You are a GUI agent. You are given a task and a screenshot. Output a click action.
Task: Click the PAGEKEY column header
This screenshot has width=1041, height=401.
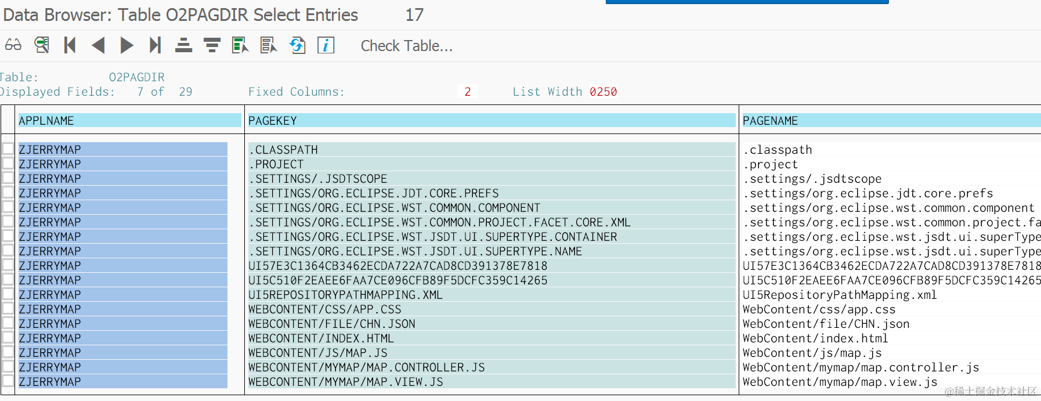[x=491, y=120]
